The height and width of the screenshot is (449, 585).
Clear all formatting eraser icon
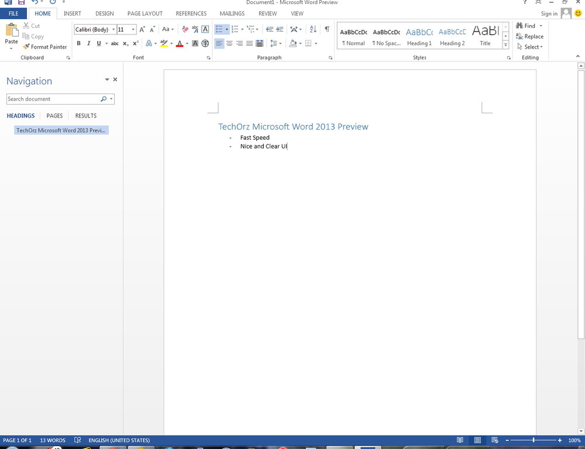click(x=185, y=29)
